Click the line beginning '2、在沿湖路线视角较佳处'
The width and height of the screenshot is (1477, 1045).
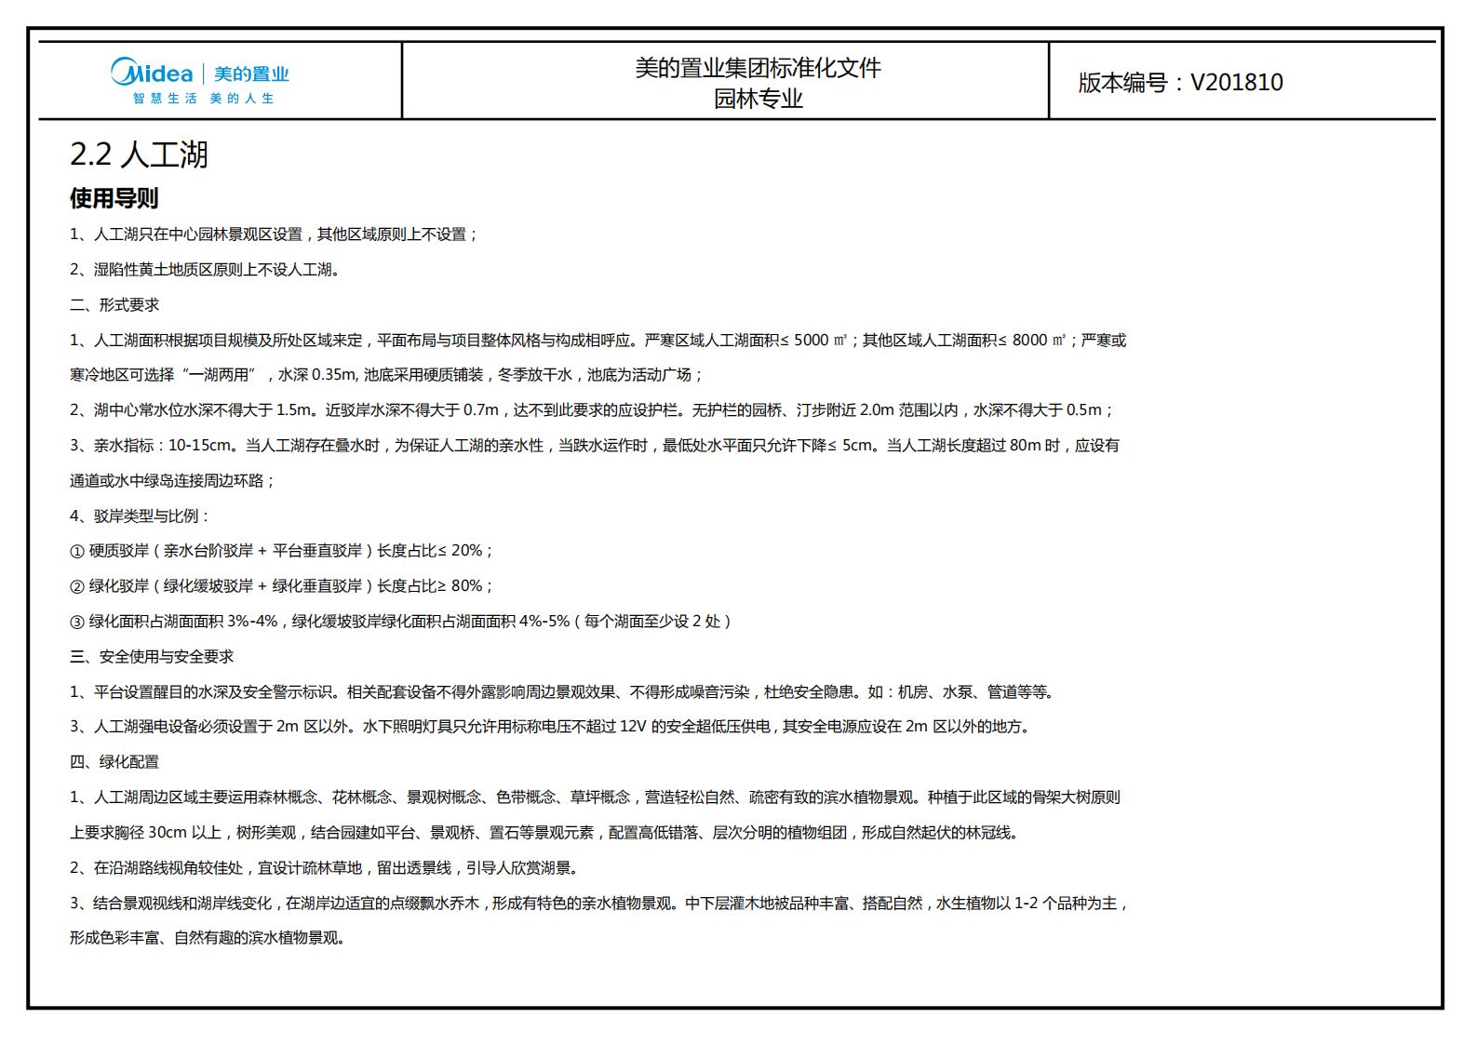pos(326,868)
